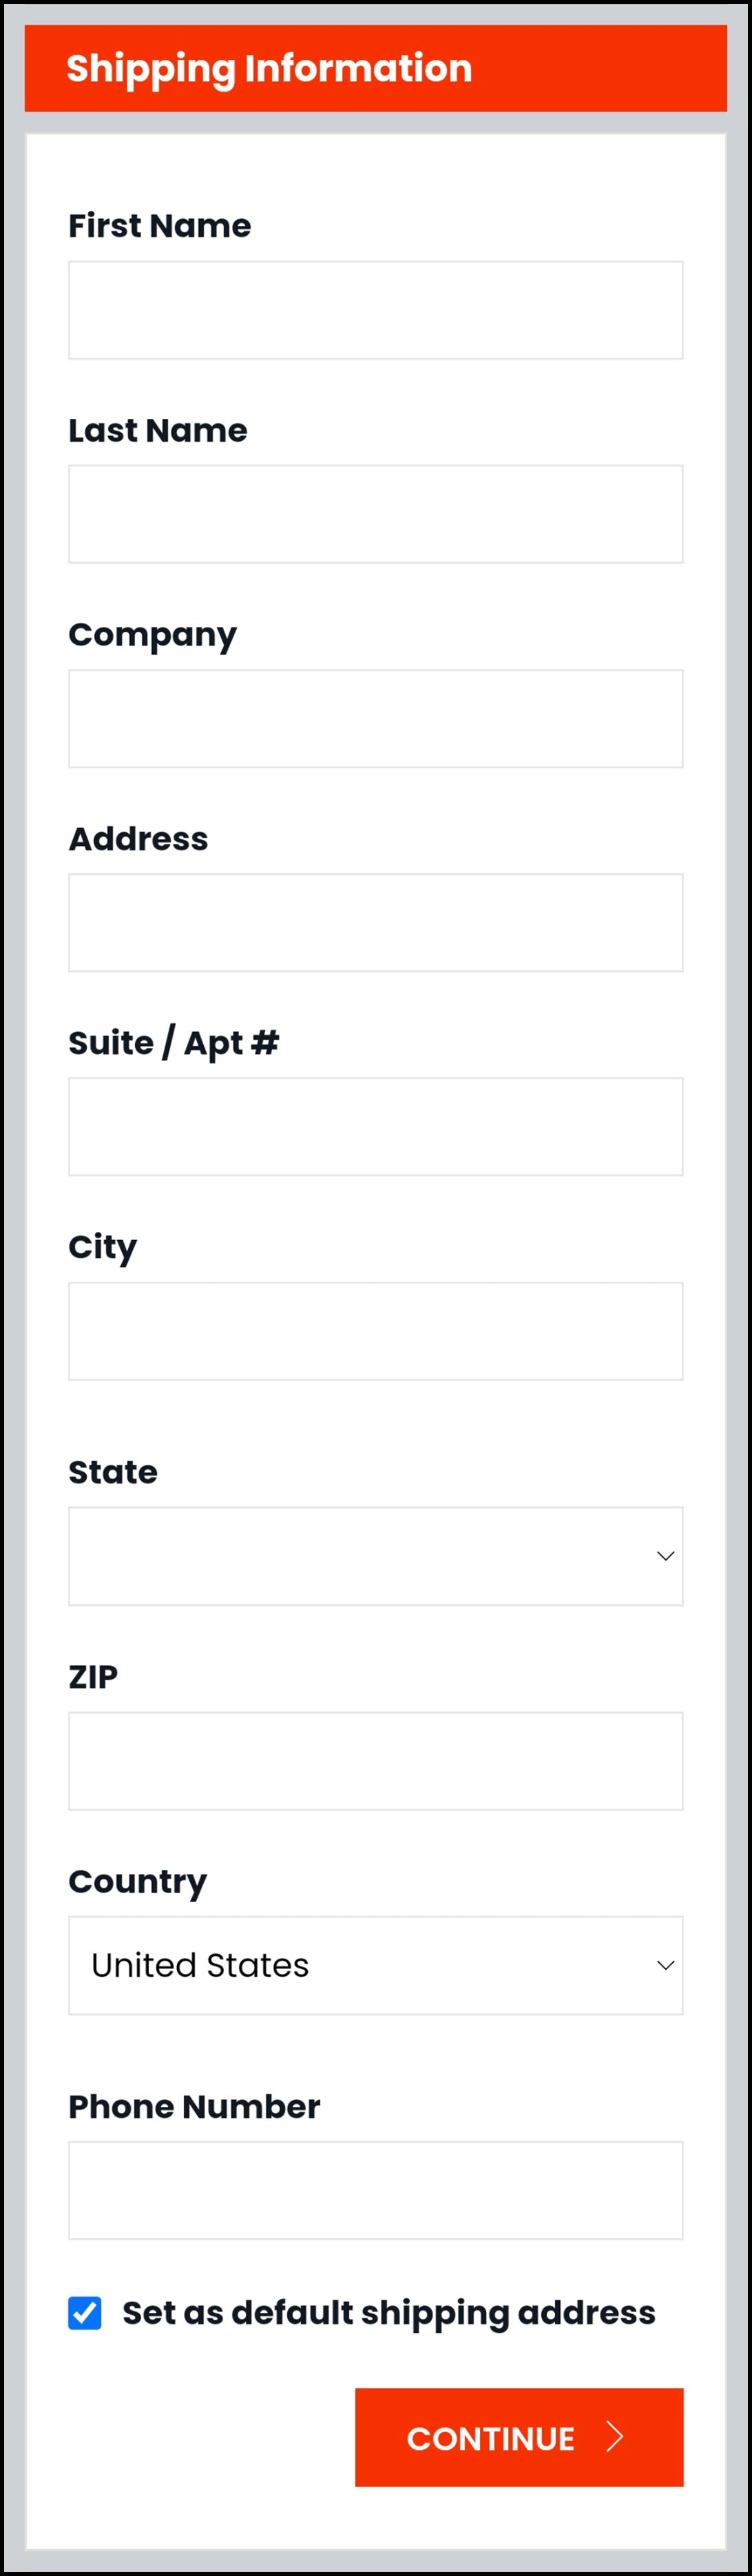The width and height of the screenshot is (752, 2576).
Task: Uncheck the default shipping address checkbox
Action: point(85,2313)
